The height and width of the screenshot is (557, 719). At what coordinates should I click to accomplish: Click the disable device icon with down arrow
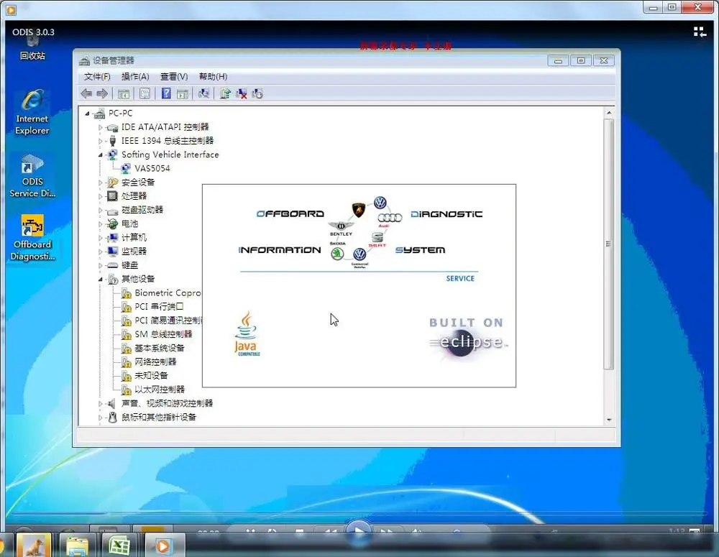coord(257,94)
